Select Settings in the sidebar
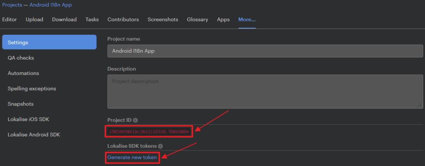The image size is (425, 166). (x=49, y=42)
